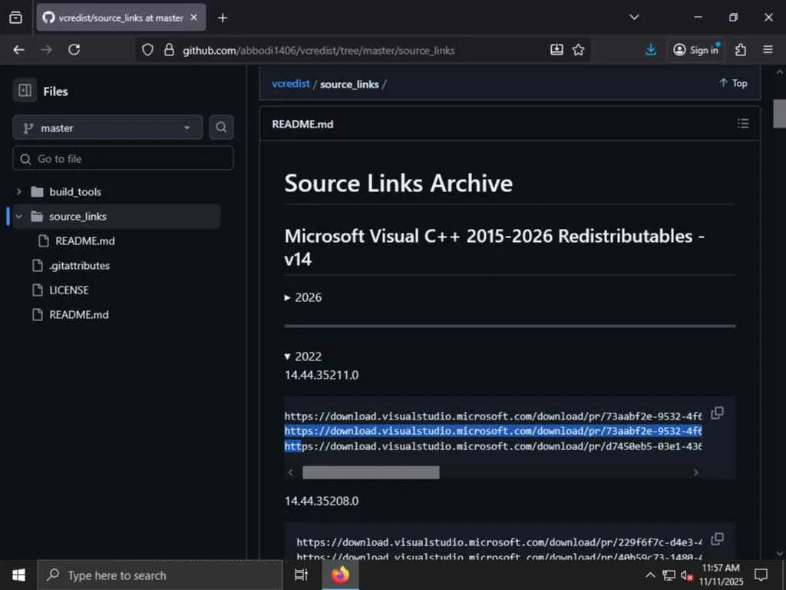Go back to previous page
Image resolution: width=786 pixels, height=590 pixels.
(x=19, y=50)
